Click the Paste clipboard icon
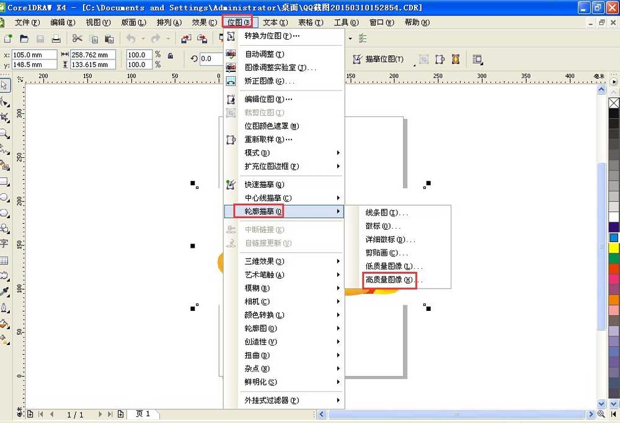 click(109, 38)
